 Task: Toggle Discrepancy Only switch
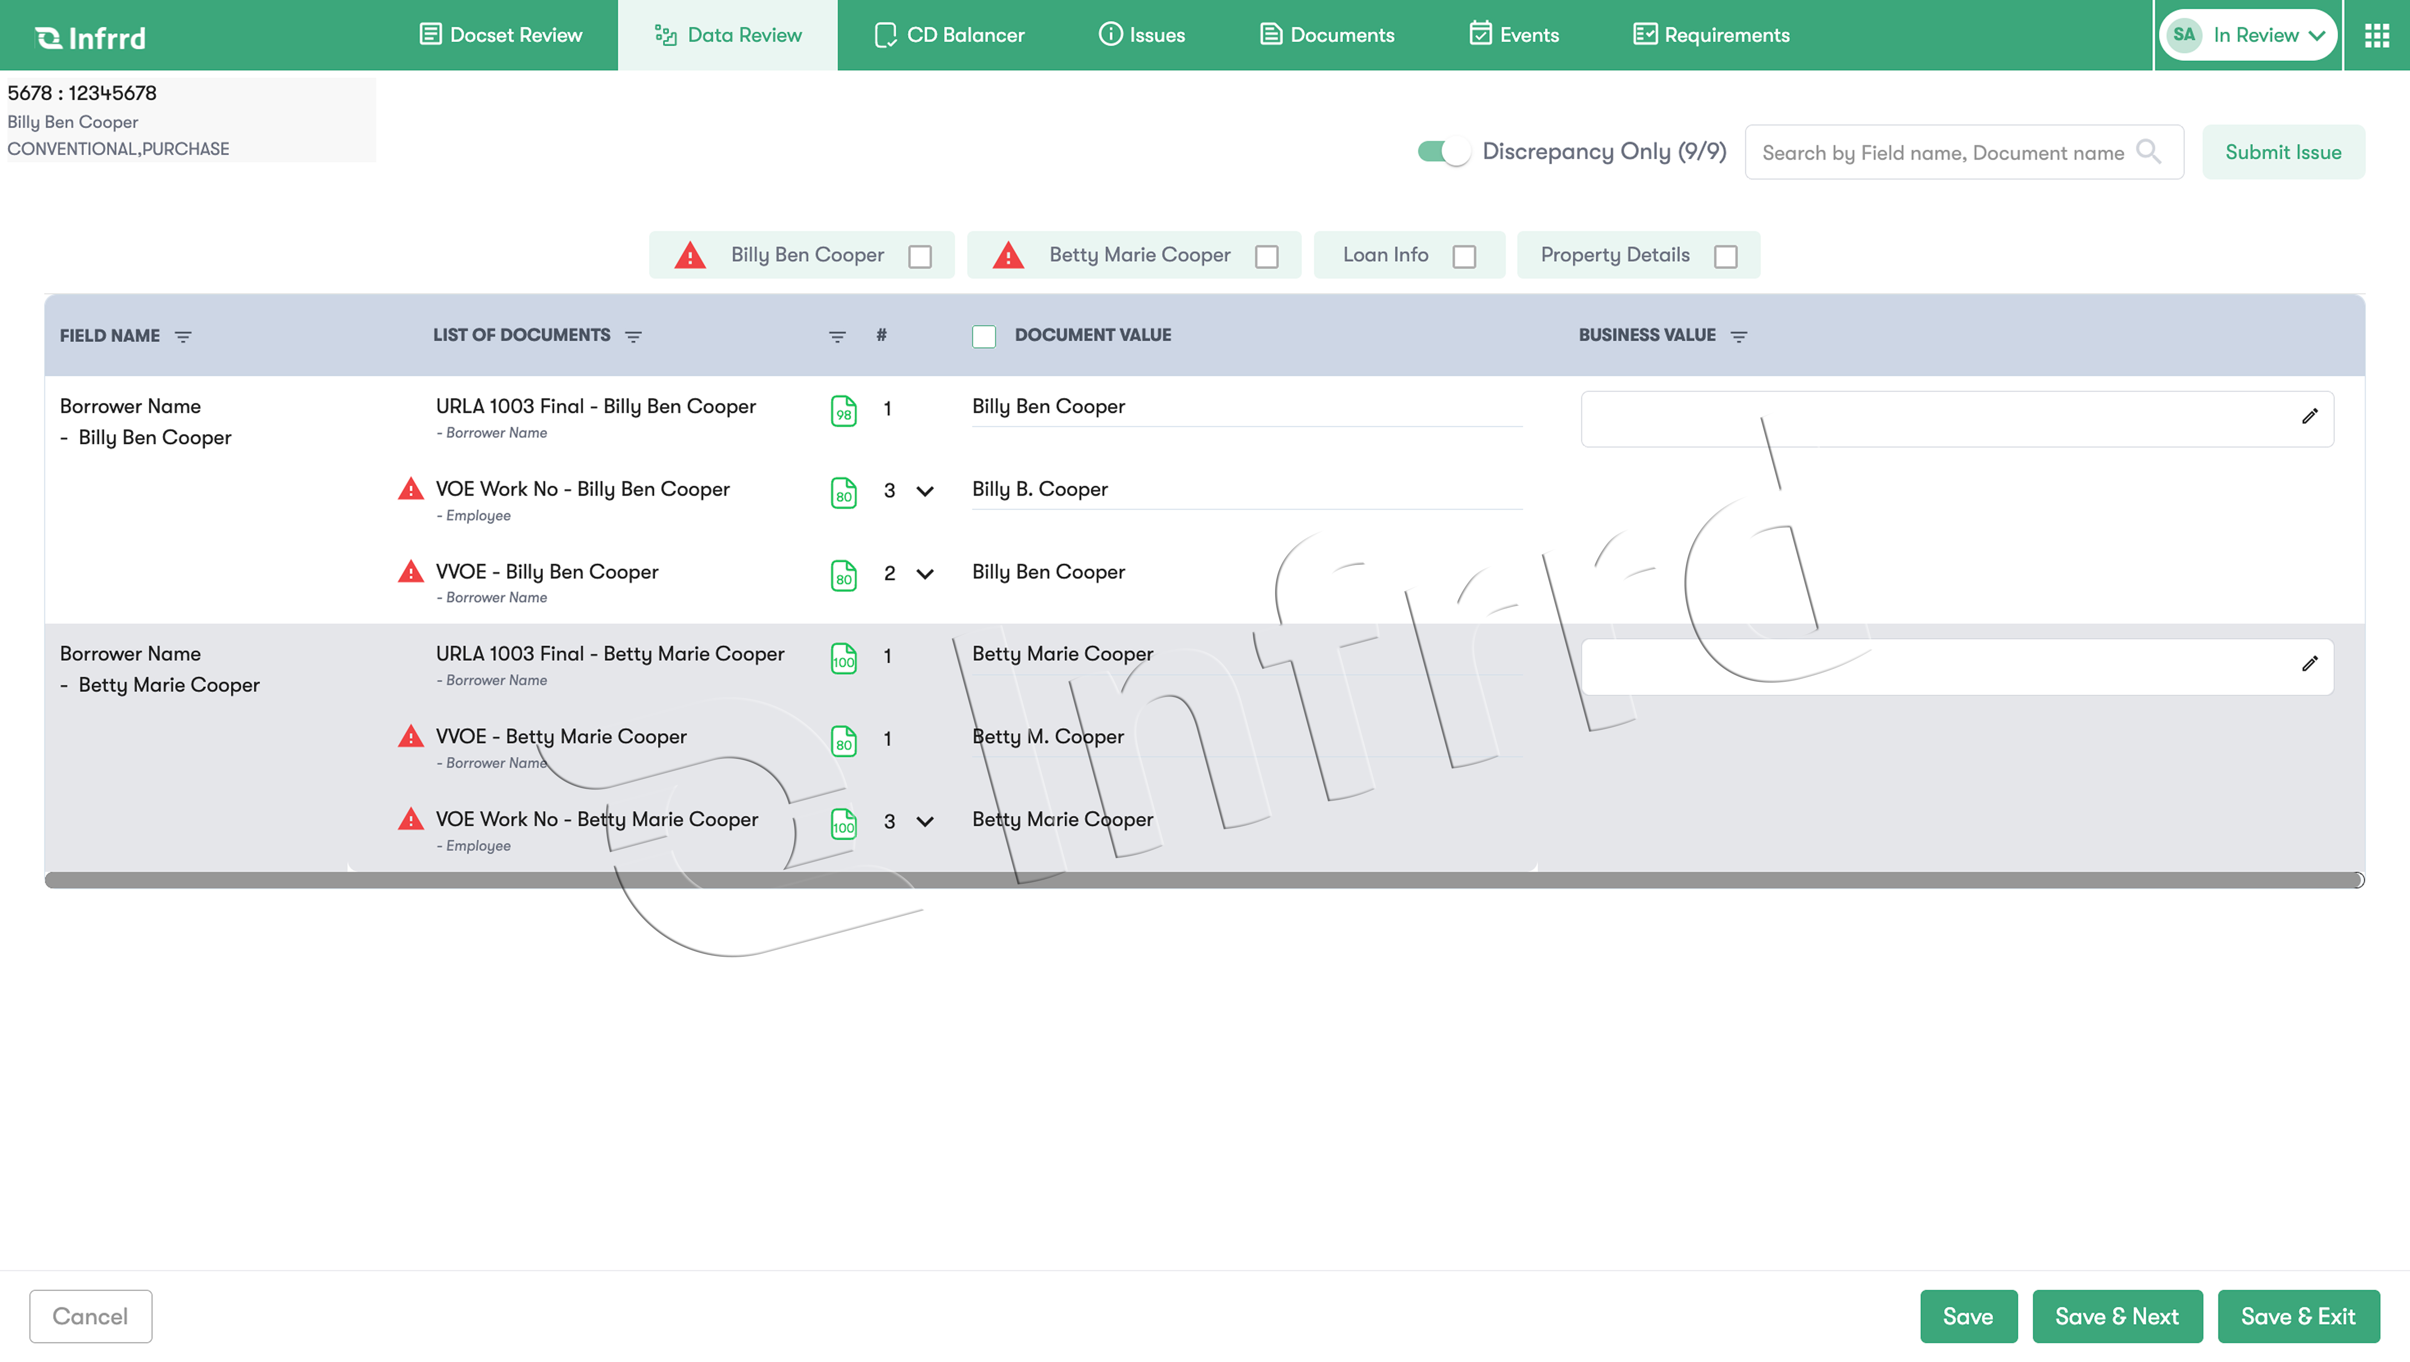(1444, 151)
